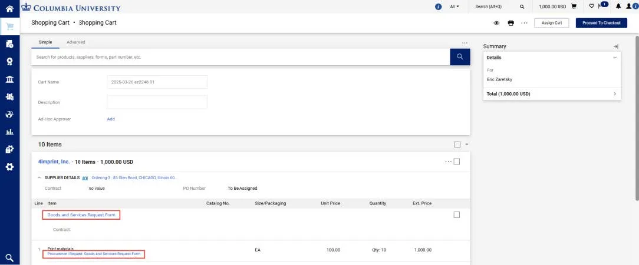Open Procurement Request: Goods and Services Request Form link
Screen dimensions: 639x265
[94, 254]
